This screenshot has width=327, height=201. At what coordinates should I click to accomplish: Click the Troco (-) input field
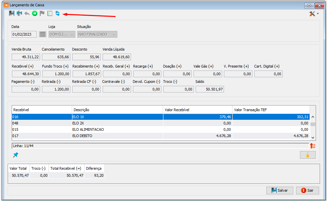[179, 89]
